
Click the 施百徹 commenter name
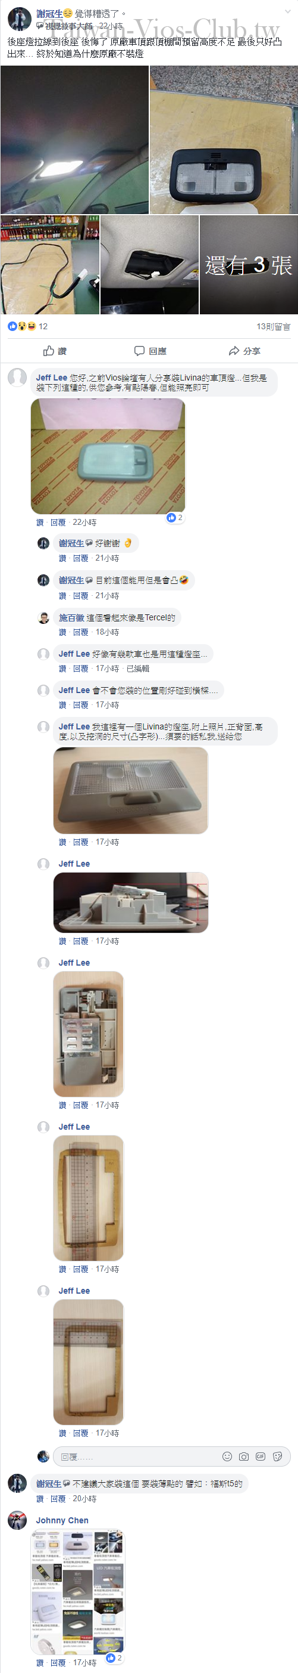pyautogui.click(x=71, y=618)
